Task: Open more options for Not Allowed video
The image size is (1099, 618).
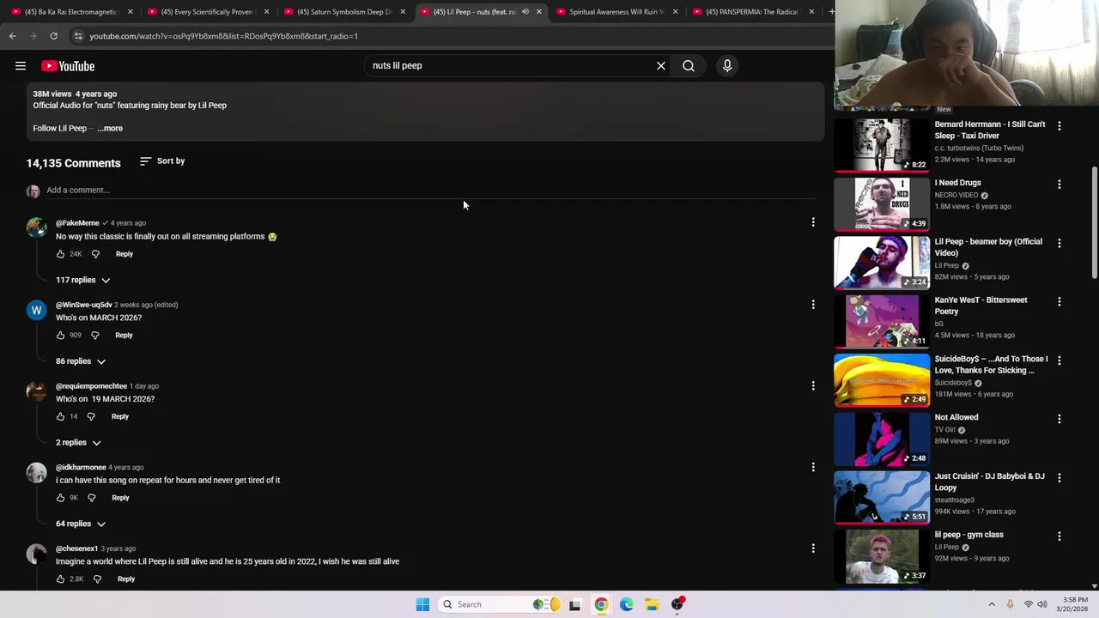Action: pos(1060,419)
